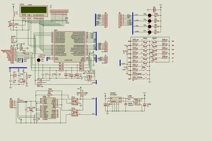Click inductor L530

click(x=131, y=98)
